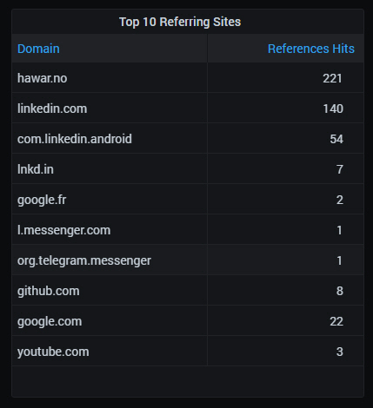The height and width of the screenshot is (408, 373).
Task: Click the 8 hits value for github.com
Action: [x=340, y=291]
